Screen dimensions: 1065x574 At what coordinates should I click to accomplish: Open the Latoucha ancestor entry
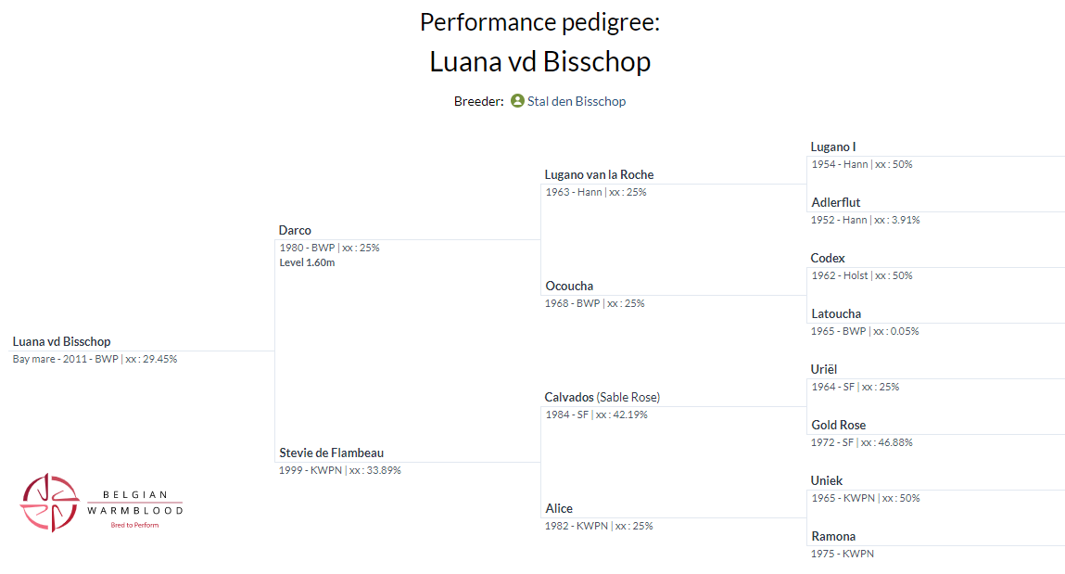[835, 313]
